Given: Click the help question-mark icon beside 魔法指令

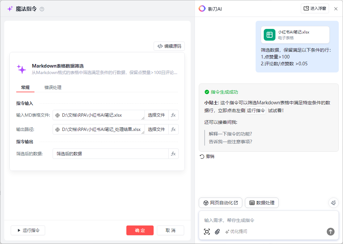Looking at the screenshot, I should click(42, 9).
